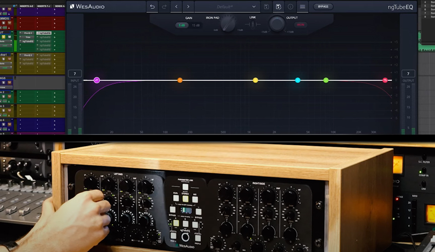Select the red low-pass filter node
This screenshot has width=435, height=252.
(x=385, y=80)
